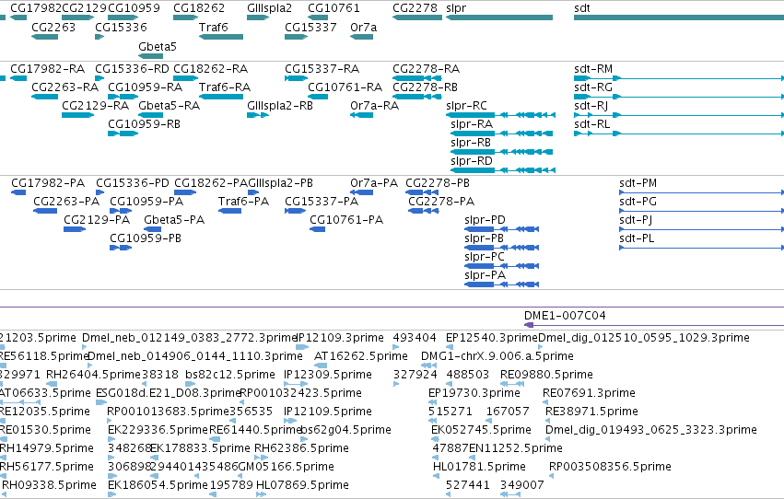Open the RP003508356.5prime EST label
784x499 pixels.
tap(610, 467)
